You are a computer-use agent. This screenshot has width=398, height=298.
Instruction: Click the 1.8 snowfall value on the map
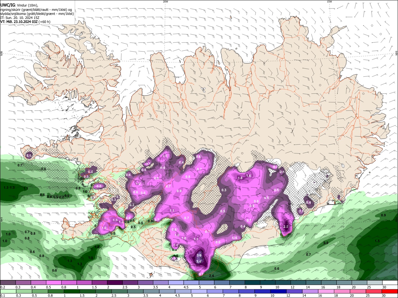pyautogui.click(x=240, y=178)
